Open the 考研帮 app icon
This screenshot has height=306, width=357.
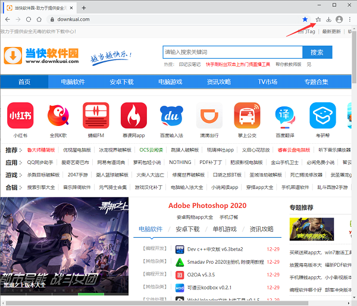(x=322, y=115)
